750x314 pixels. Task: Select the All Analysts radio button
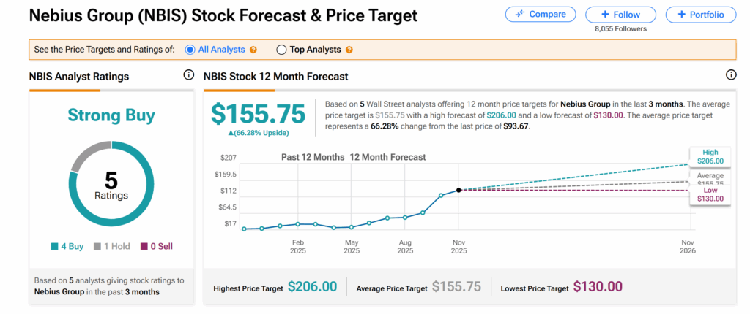tap(190, 50)
